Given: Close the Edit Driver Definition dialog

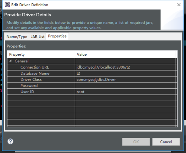Looking at the screenshot, I should coord(179,5).
